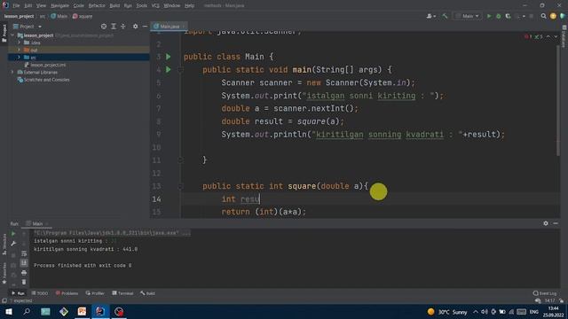This screenshot has width=568, height=319.
Task: Click the Stop icon in top toolbar
Action: coord(532,16)
